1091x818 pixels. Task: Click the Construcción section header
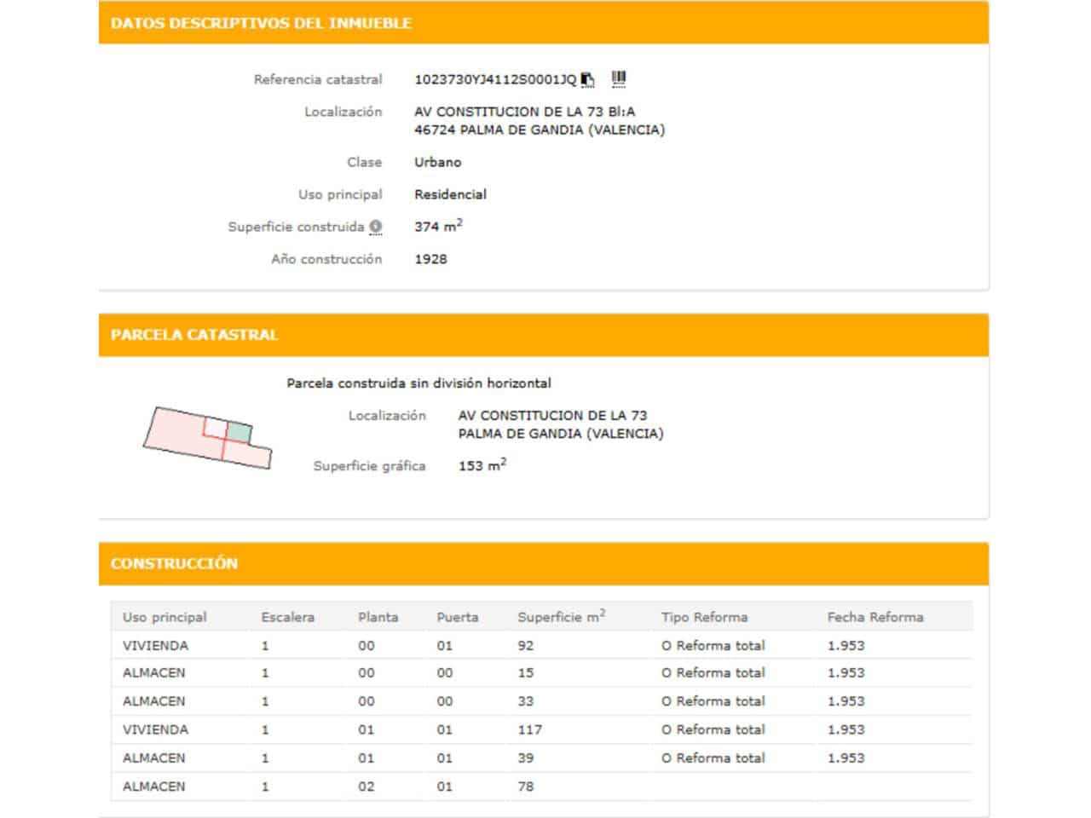pyautogui.click(x=174, y=563)
